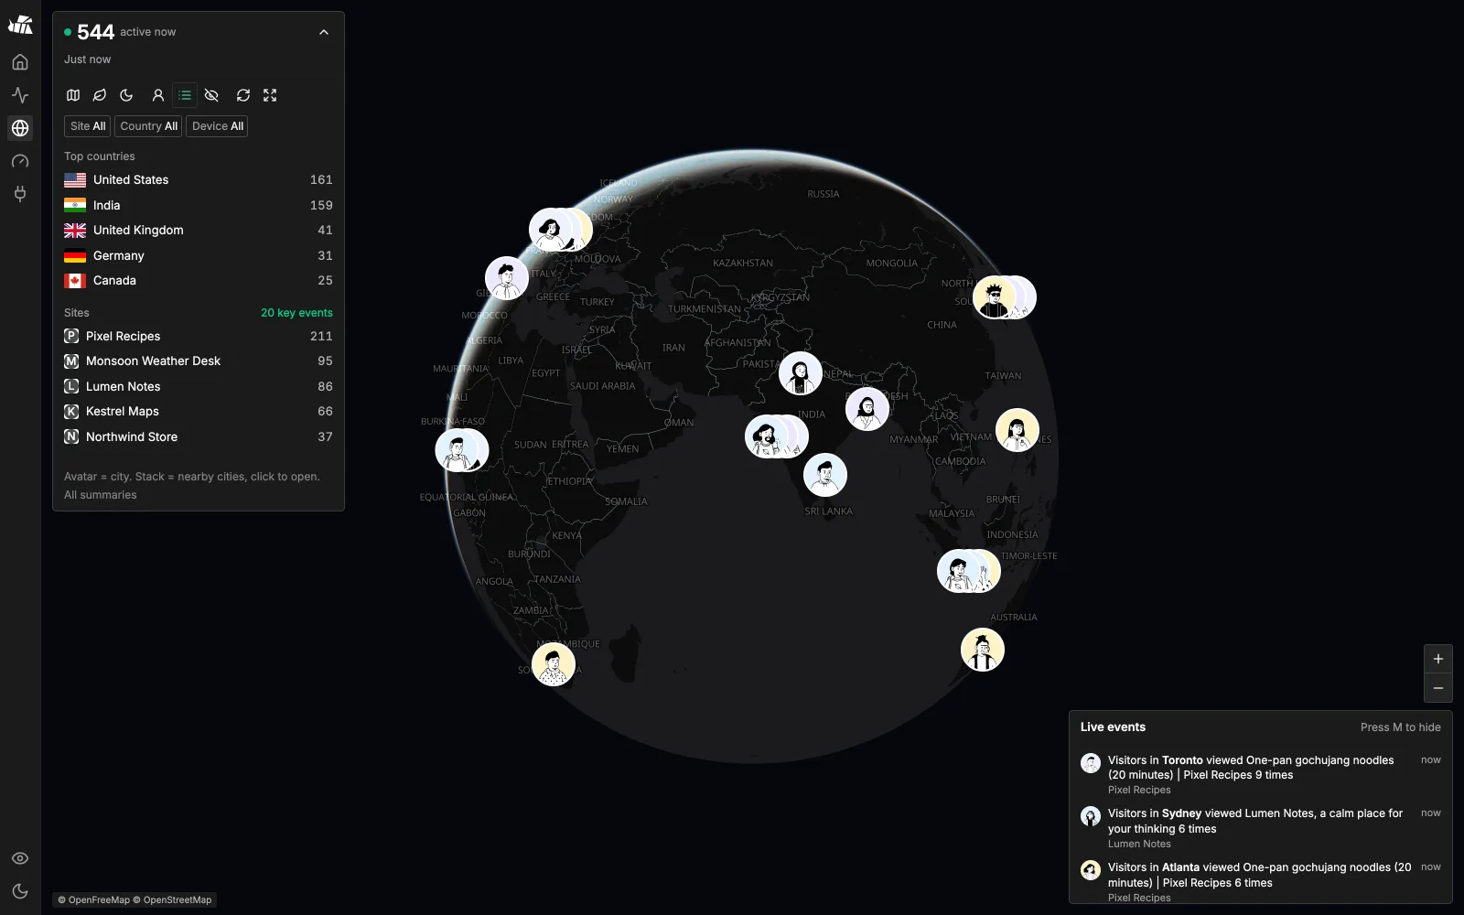Screen dimensions: 1464x915
Task: Open the 20 key events link
Action: click(296, 313)
